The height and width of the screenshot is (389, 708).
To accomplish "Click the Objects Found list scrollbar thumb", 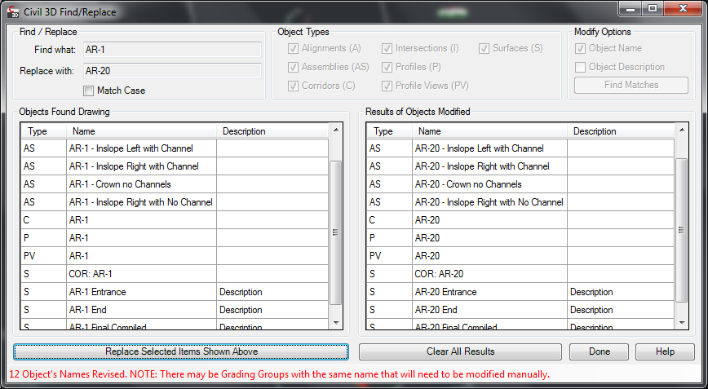I will 336,232.
